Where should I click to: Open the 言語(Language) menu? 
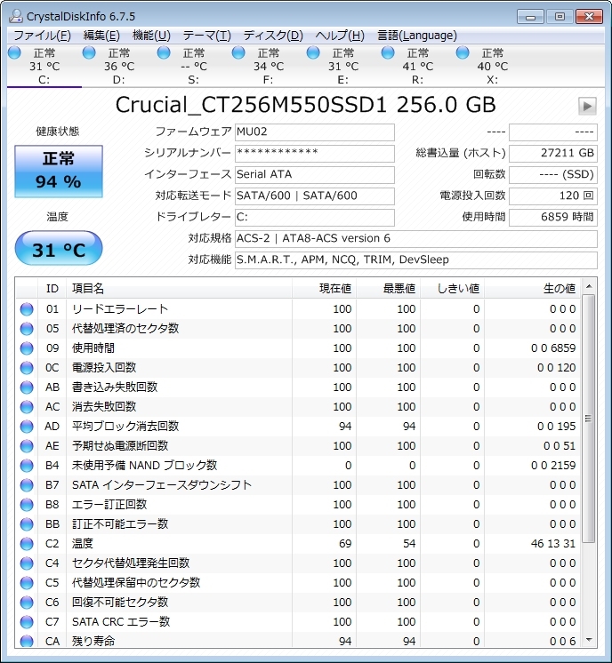coord(417,36)
